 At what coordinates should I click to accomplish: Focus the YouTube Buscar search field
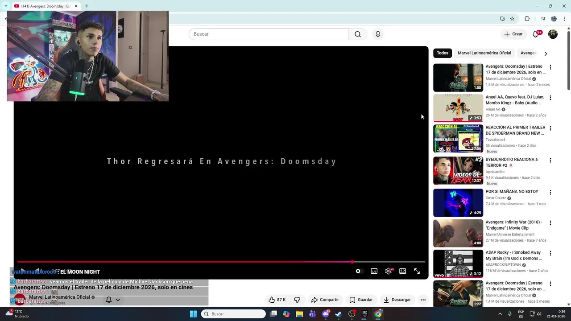(x=269, y=34)
